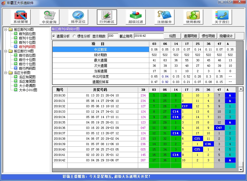
Task: Click the 行列断区 grid icon
Action: click(x=106, y=16)
